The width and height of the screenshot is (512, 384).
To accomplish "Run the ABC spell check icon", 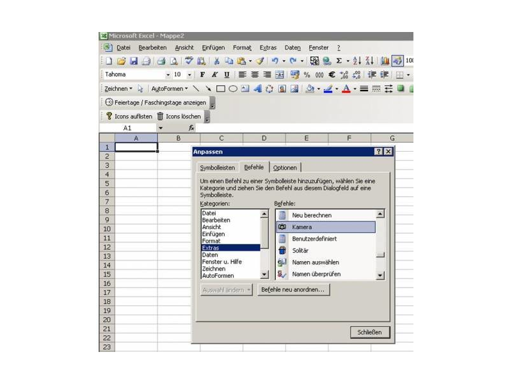I will 189,61.
